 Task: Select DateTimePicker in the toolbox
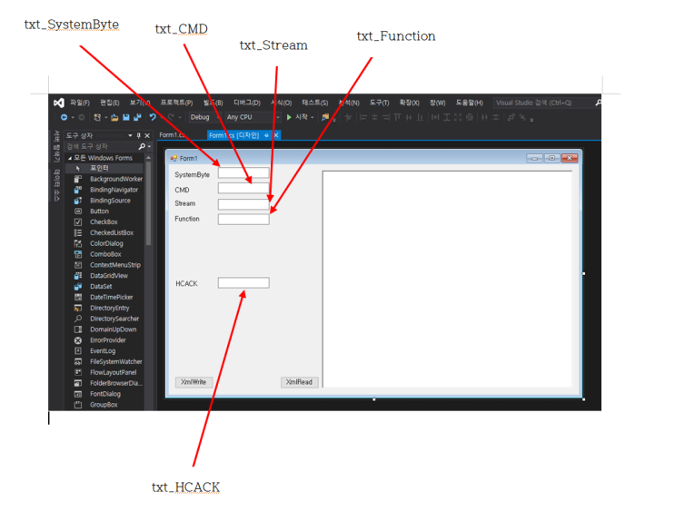point(104,297)
